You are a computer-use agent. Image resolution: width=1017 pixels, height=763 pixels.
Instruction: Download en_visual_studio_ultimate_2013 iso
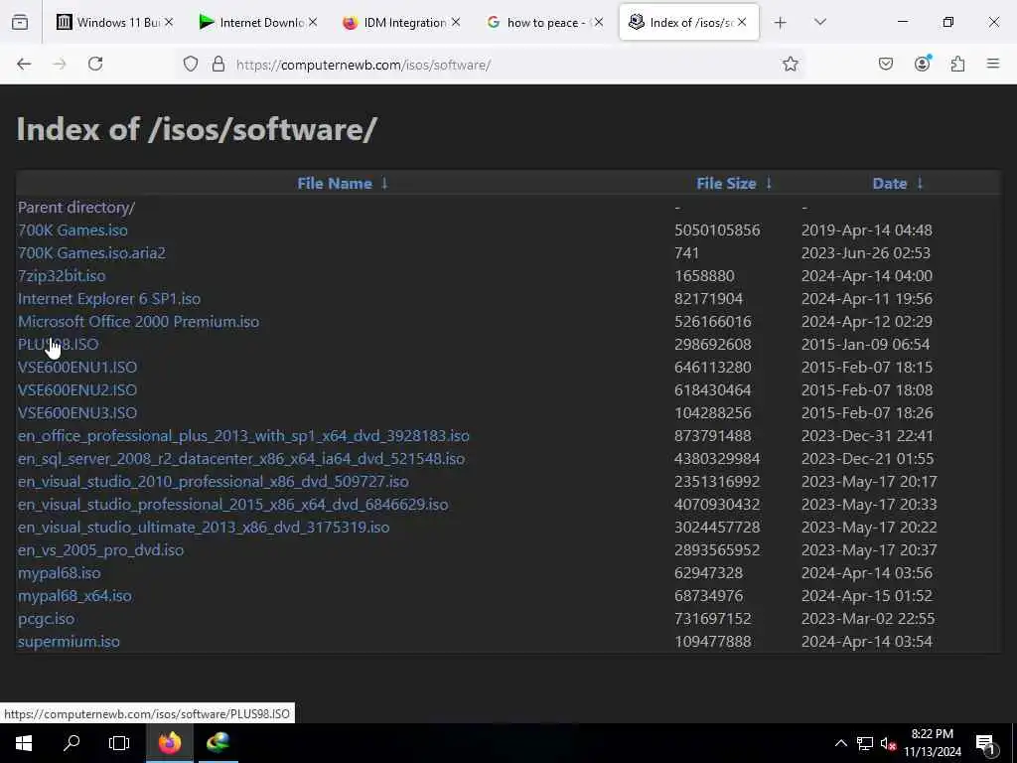pyautogui.click(x=204, y=528)
